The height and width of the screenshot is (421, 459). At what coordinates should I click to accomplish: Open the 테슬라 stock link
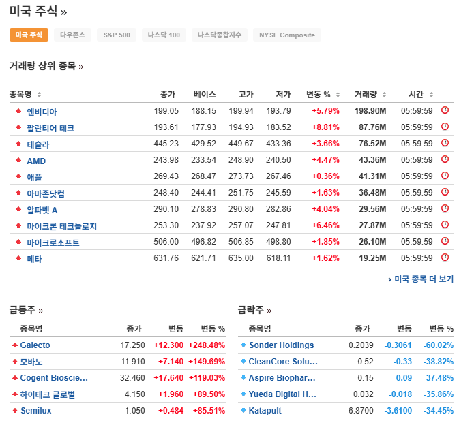[38, 144]
